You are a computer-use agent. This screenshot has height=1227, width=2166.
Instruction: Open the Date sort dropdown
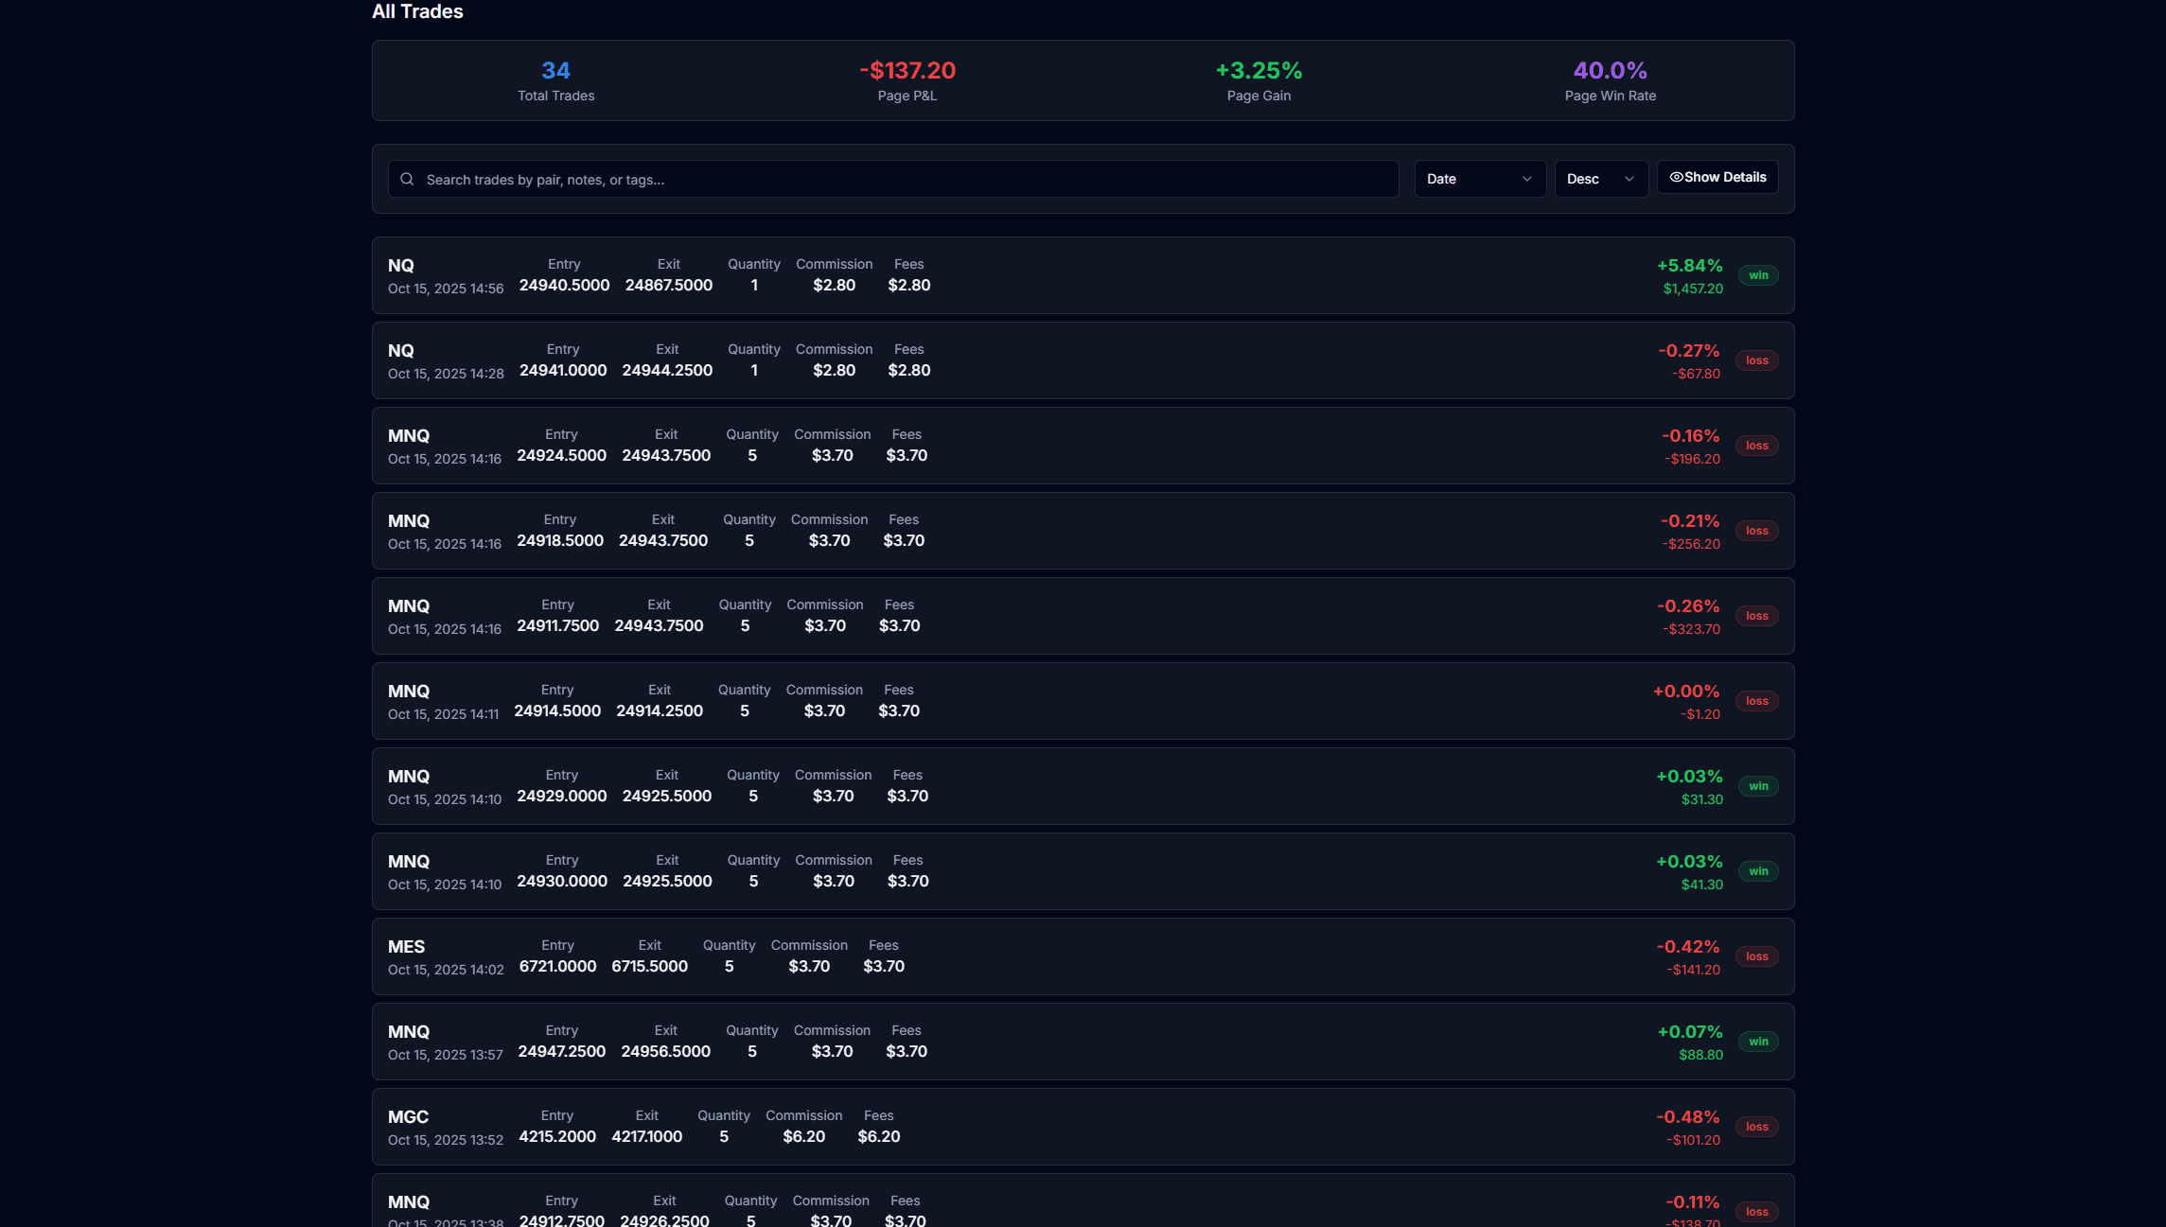pyautogui.click(x=1479, y=179)
